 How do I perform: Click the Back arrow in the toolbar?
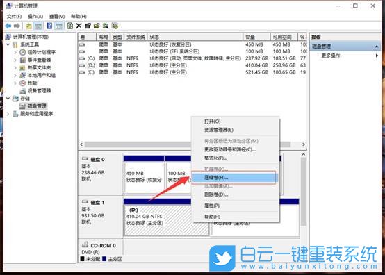8,26
